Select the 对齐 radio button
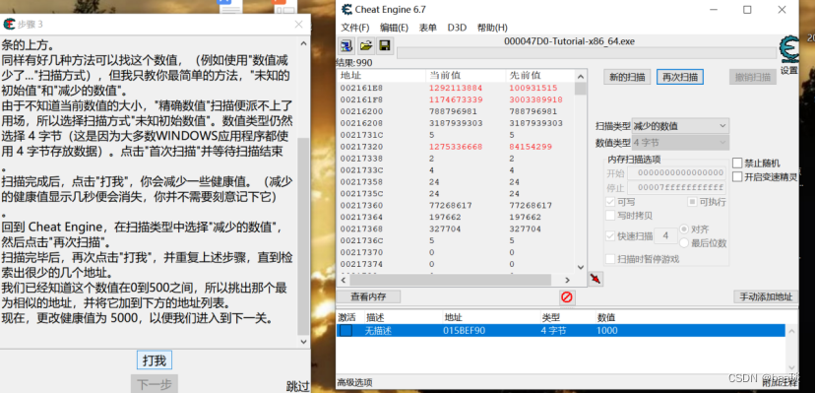Viewport: 816px width, 393px height. 684,229
